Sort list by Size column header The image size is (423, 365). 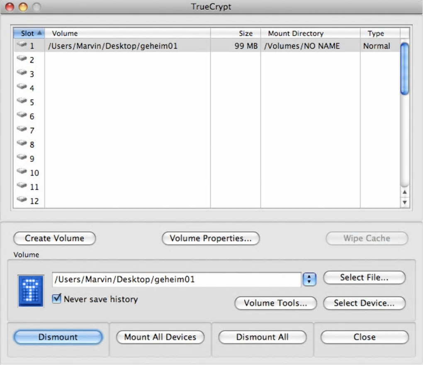click(x=236, y=33)
